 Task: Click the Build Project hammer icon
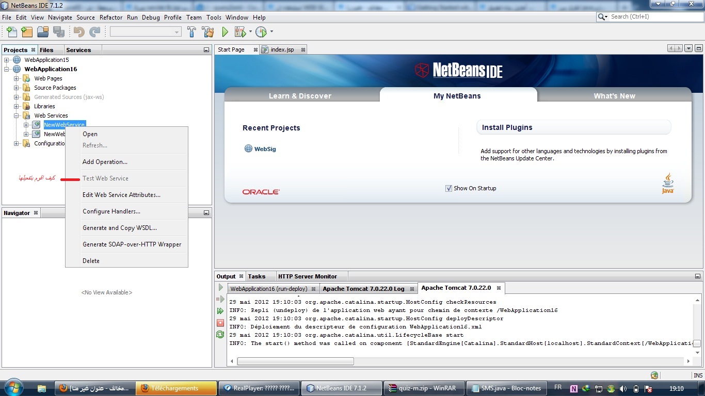point(191,32)
